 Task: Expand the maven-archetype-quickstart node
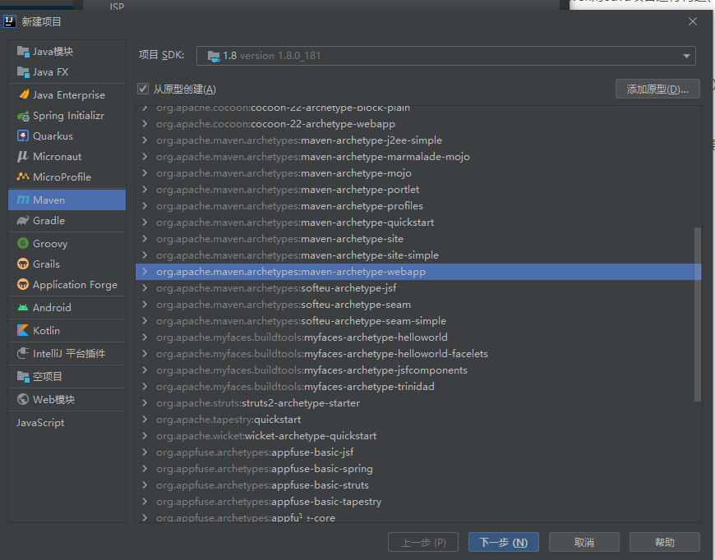(145, 223)
